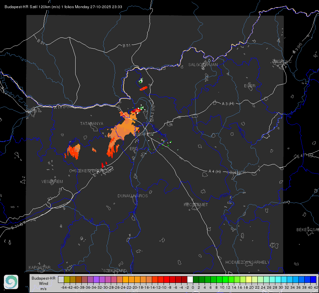Select the dark blue 42 m/s legend swatch
319x293 pixels.
313,280
